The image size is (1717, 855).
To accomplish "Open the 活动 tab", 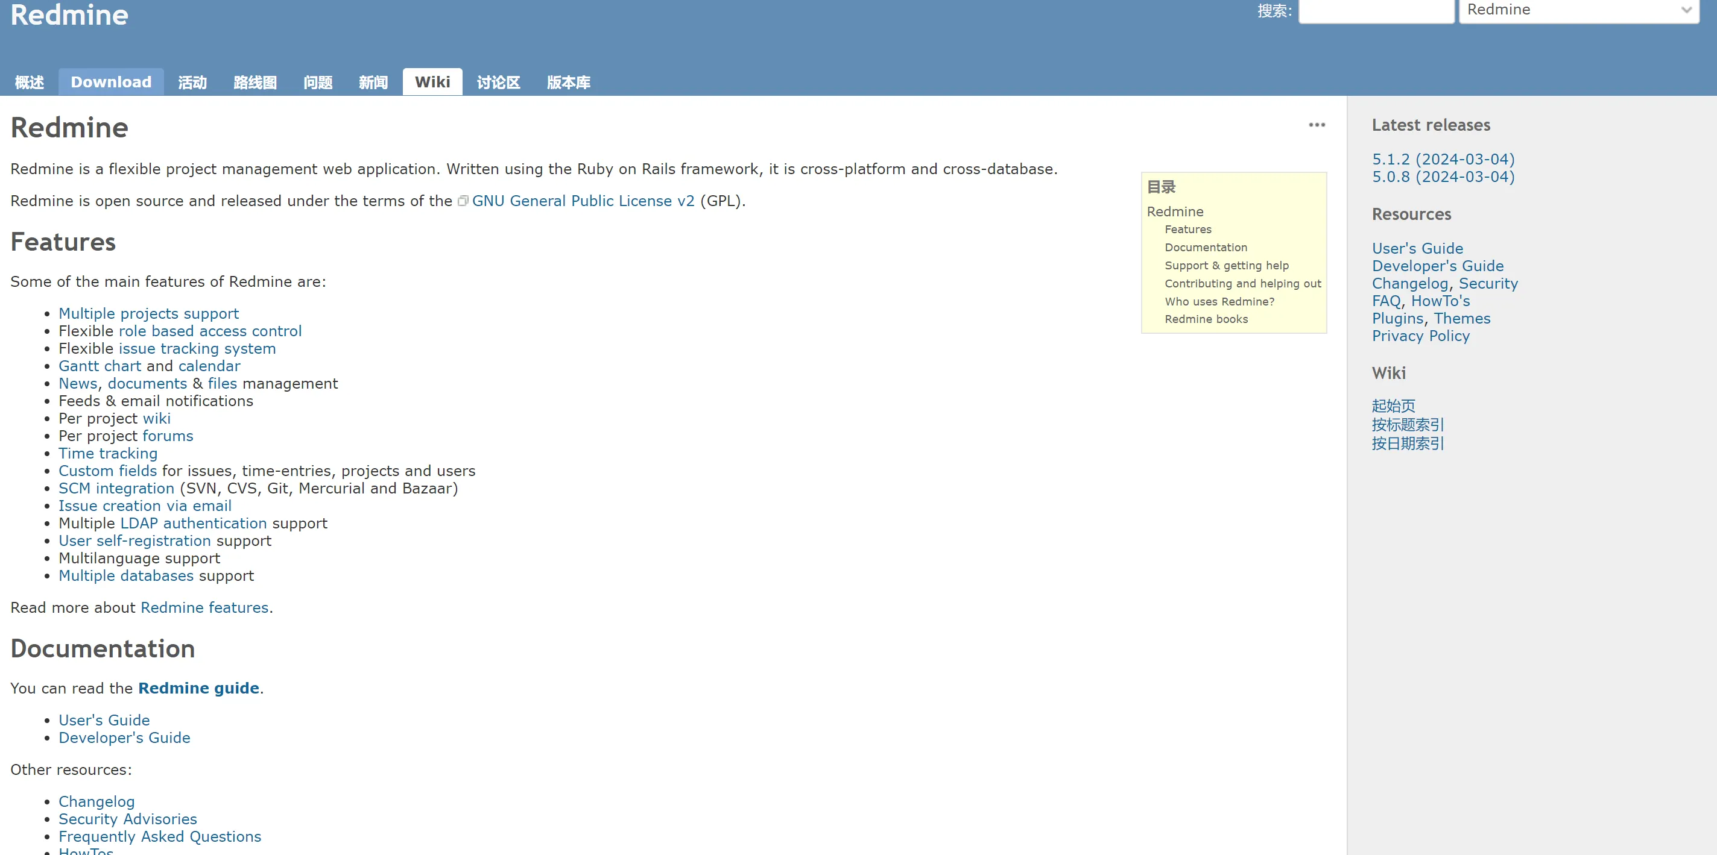I will coord(192,82).
